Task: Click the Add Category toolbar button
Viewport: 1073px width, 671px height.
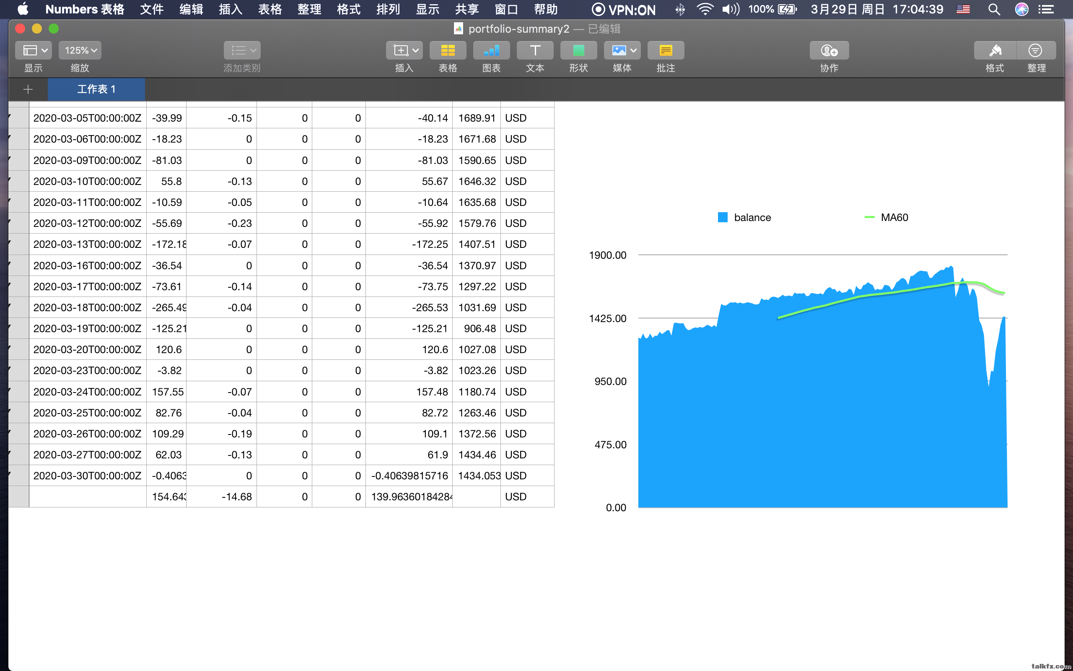Action: (x=242, y=51)
